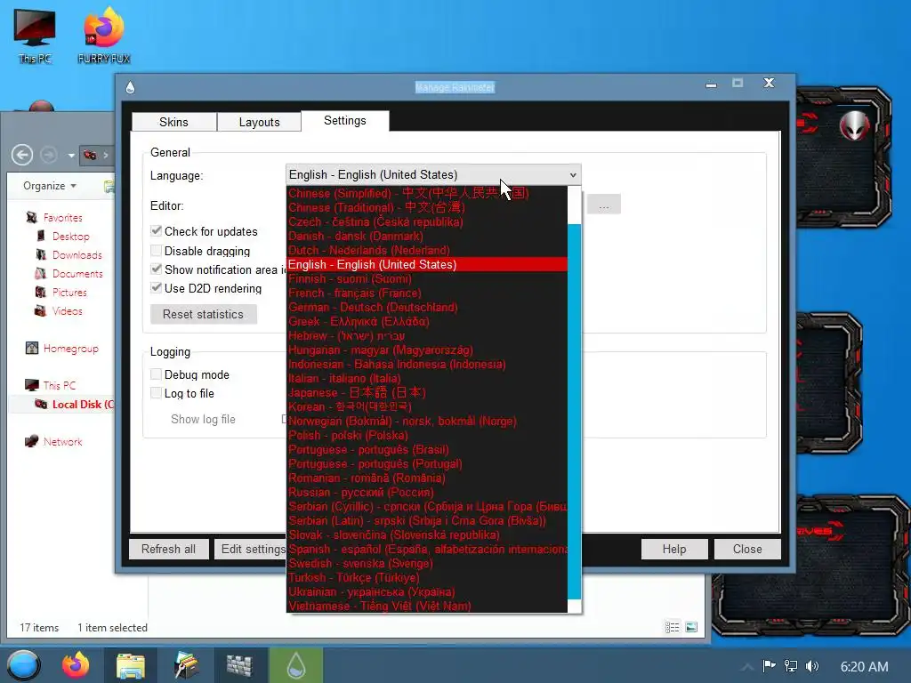911x683 pixels.
Task: Open the Explorer recent locations drop arrow
Action: (71, 155)
